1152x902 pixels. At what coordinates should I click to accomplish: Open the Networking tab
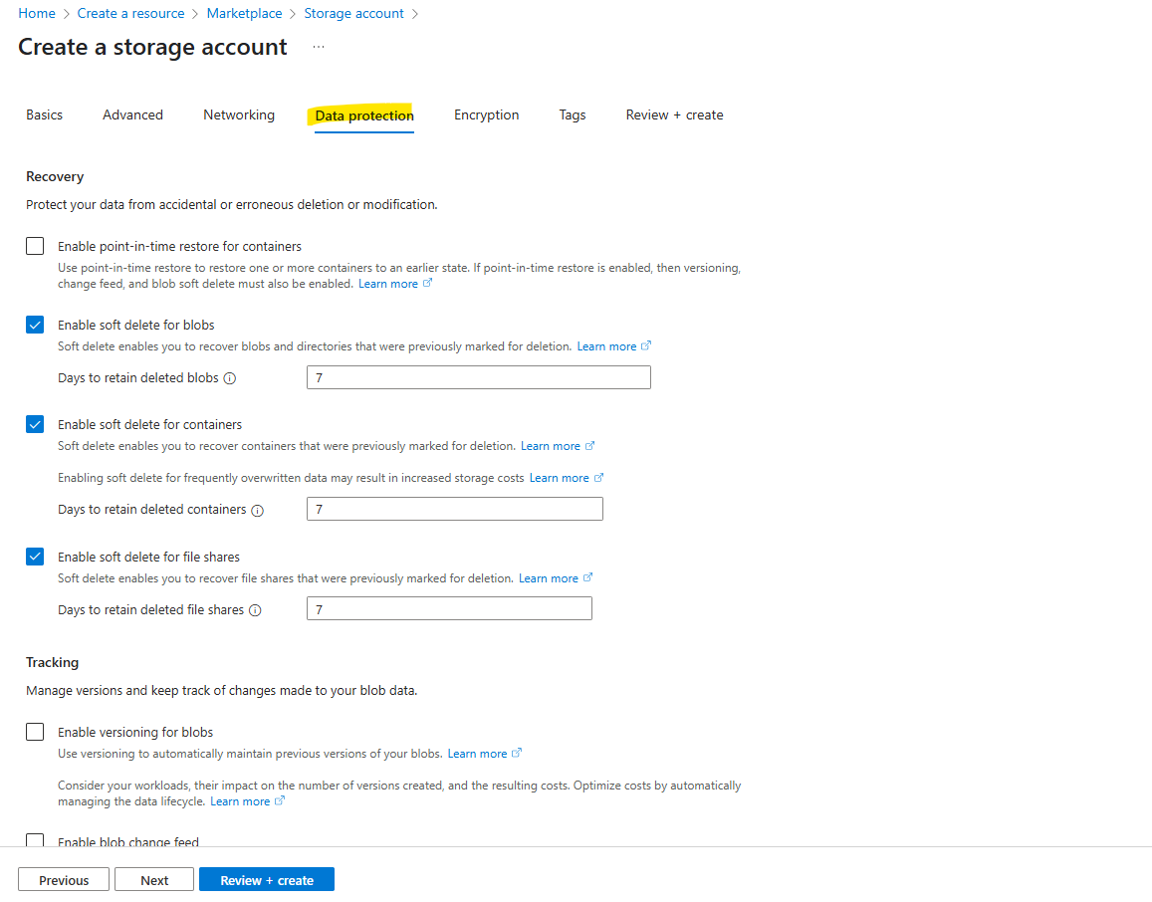click(239, 115)
